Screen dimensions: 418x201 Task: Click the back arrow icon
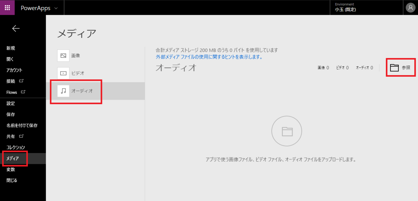coord(16,29)
